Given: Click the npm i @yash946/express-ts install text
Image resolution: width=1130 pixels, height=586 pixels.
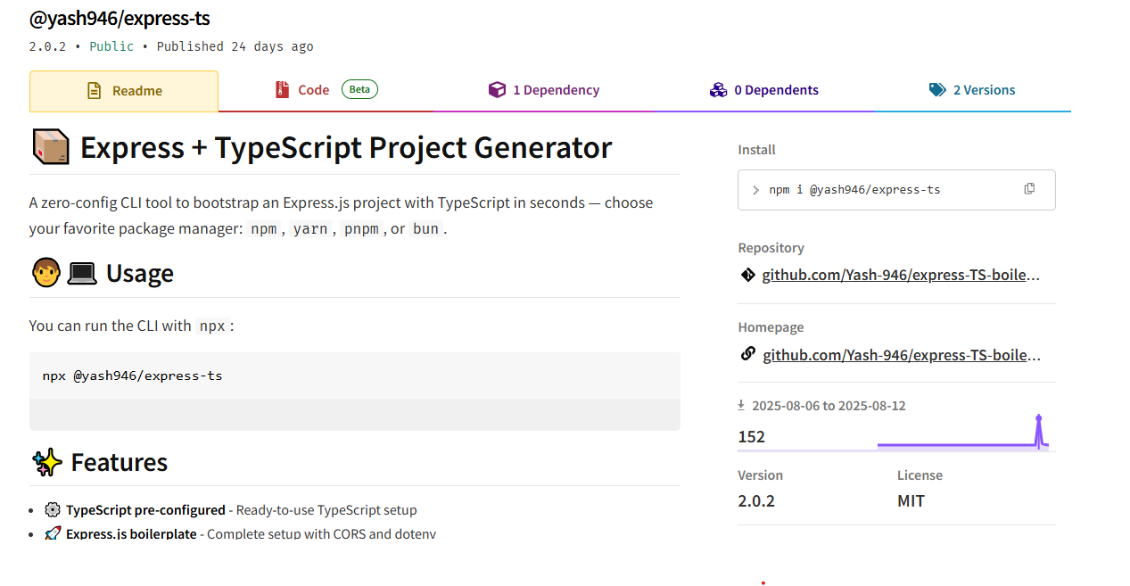Looking at the screenshot, I should tap(854, 190).
